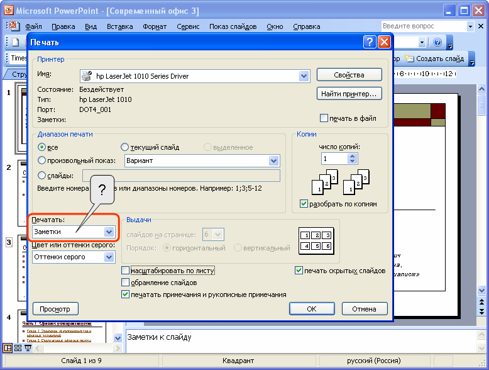Open the toolbar zoom dropdown arrow
489x370 pixels.
(x=422, y=42)
